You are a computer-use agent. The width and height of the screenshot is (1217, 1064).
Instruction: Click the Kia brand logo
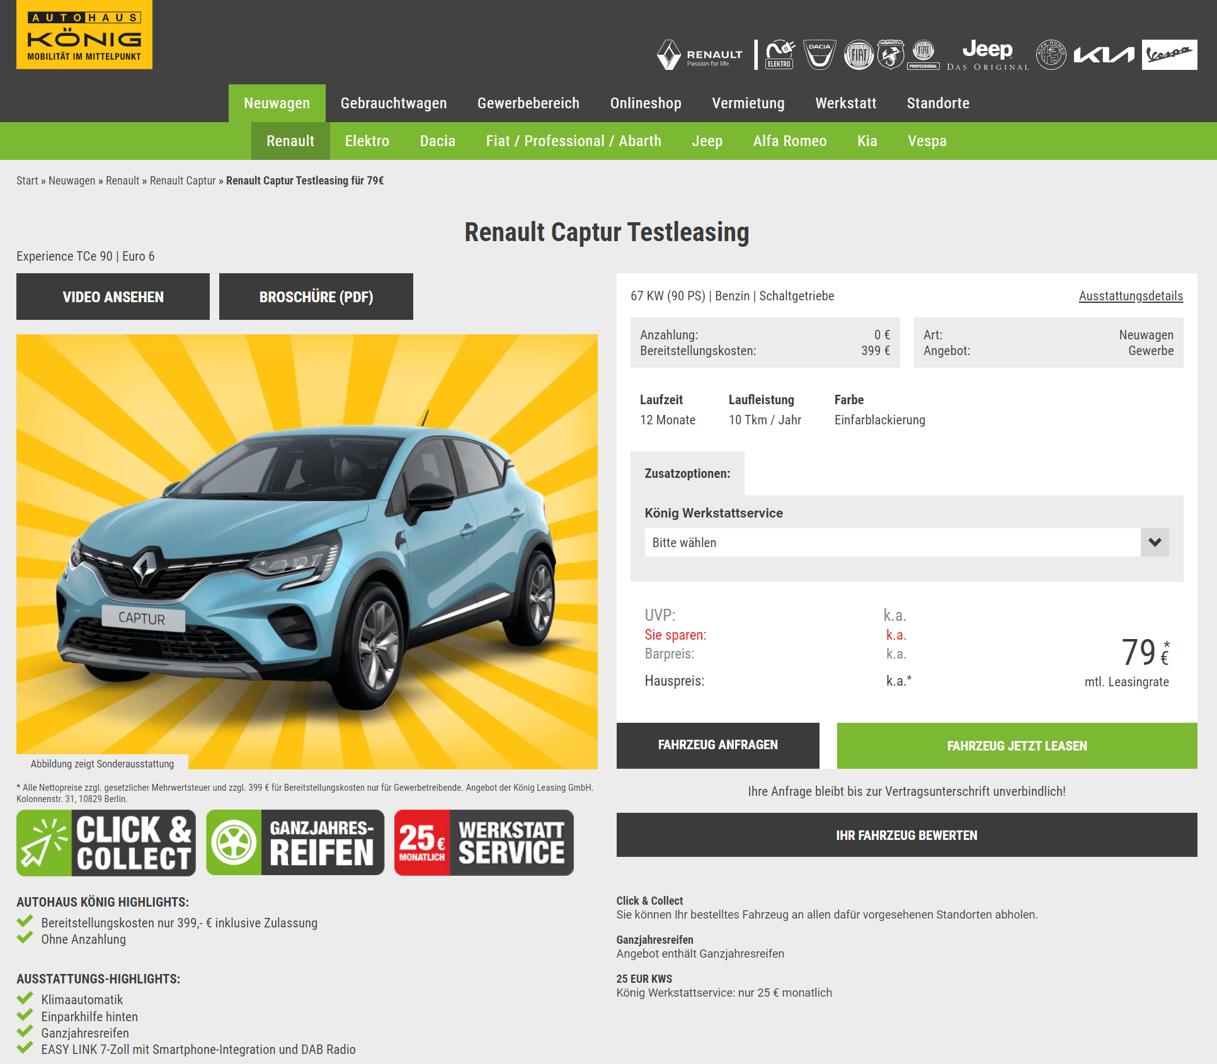(x=1104, y=55)
